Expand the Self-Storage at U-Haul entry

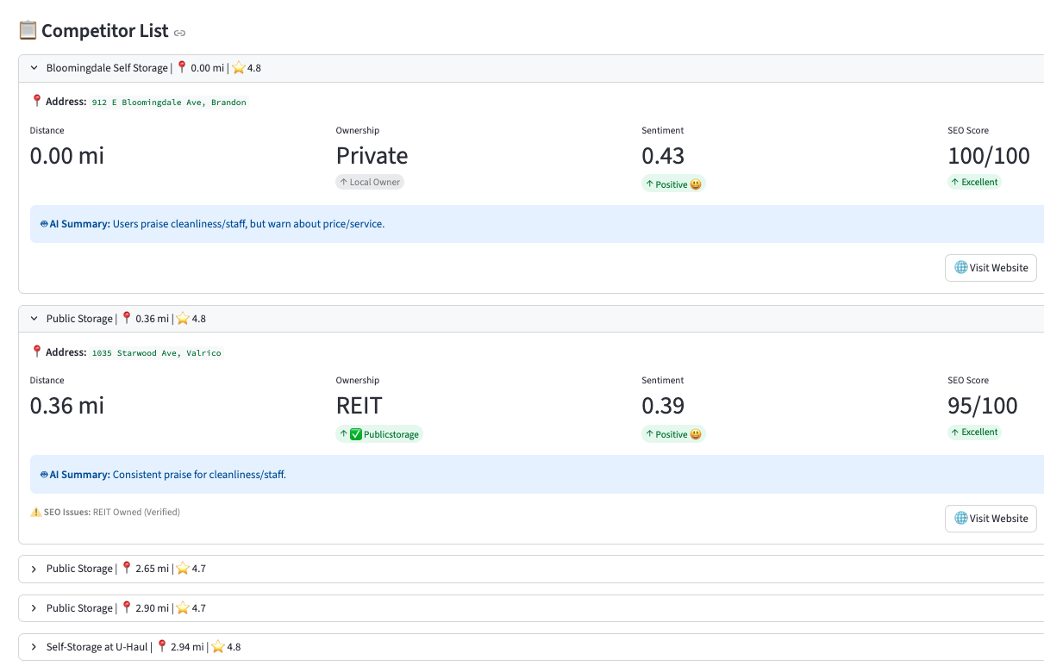34,646
